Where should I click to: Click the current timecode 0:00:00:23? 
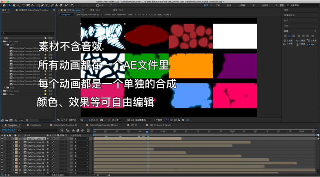click(9, 130)
